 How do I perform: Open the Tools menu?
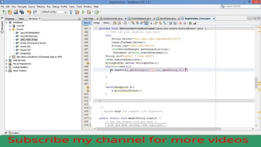coord(79,7)
